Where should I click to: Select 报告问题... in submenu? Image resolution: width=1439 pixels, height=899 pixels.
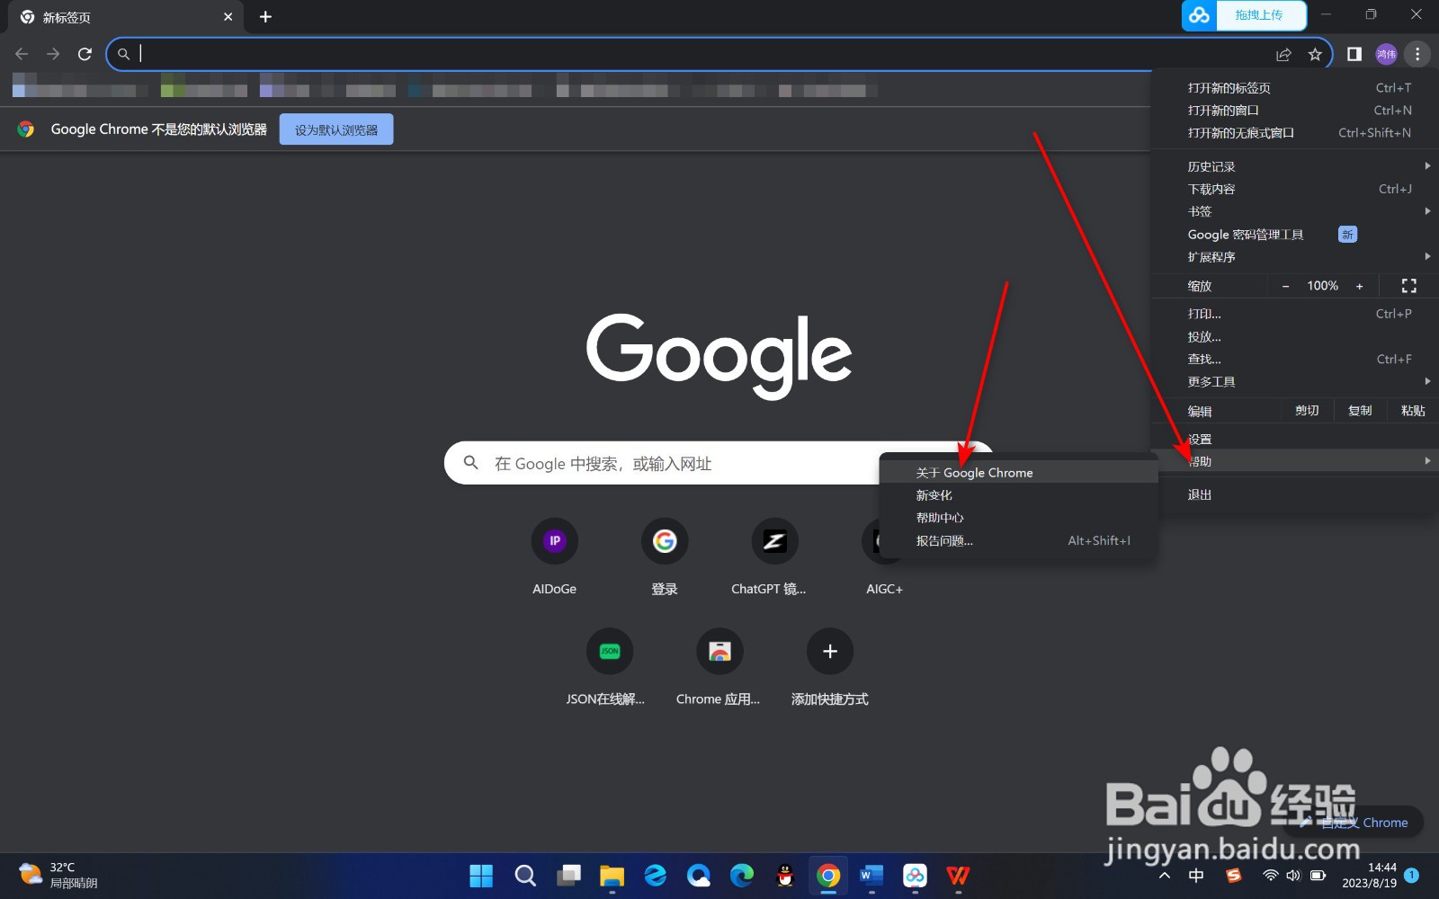[x=1018, y=541]
